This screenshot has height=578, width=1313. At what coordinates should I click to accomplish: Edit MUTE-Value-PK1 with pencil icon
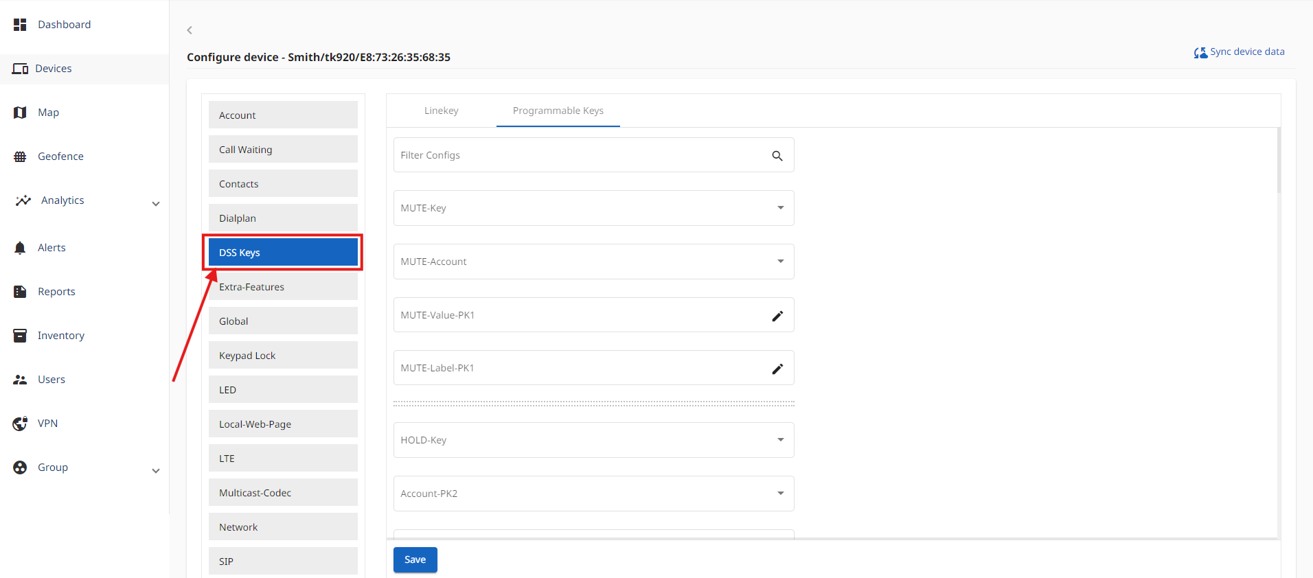click(x=777, y=316)
